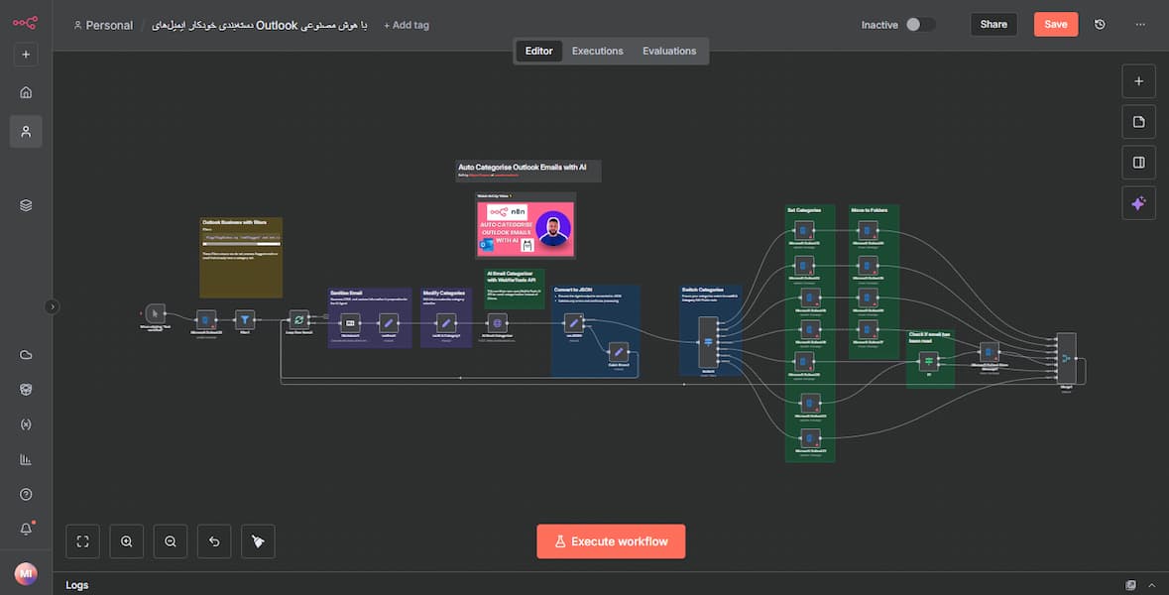Add a sticky note to canvas
1169x595 pixels.
tap(1138, 122)
